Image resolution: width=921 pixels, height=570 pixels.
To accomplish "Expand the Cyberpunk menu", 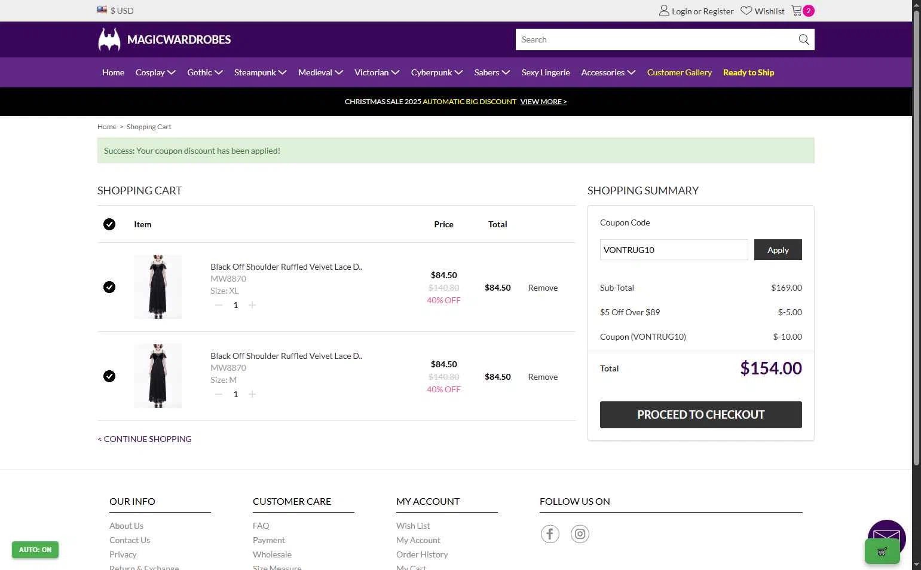I will pyautogui.click(x=437, y=72).
